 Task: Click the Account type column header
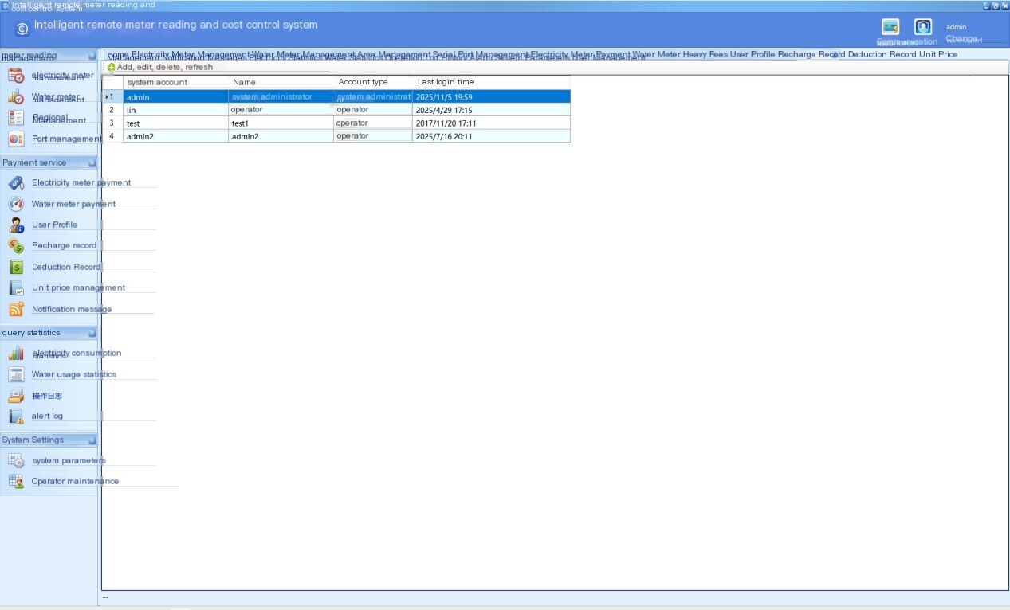pyautogui.click(x=373, y=82)
